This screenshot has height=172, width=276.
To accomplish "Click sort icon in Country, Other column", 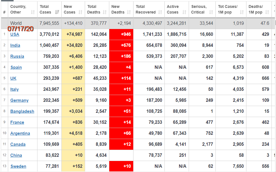I will (x=33, y=12).
